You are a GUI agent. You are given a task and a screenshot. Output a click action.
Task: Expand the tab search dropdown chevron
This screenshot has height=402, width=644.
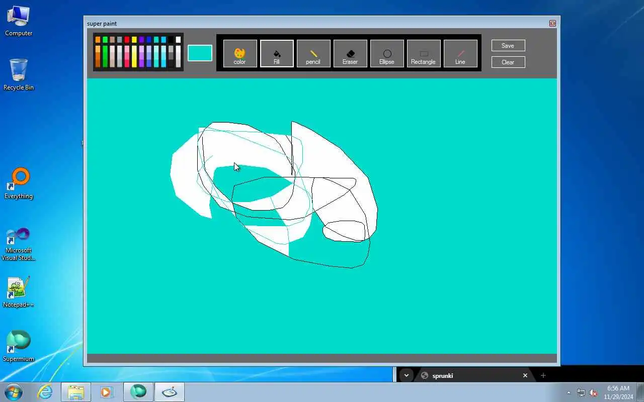[406, 375]
